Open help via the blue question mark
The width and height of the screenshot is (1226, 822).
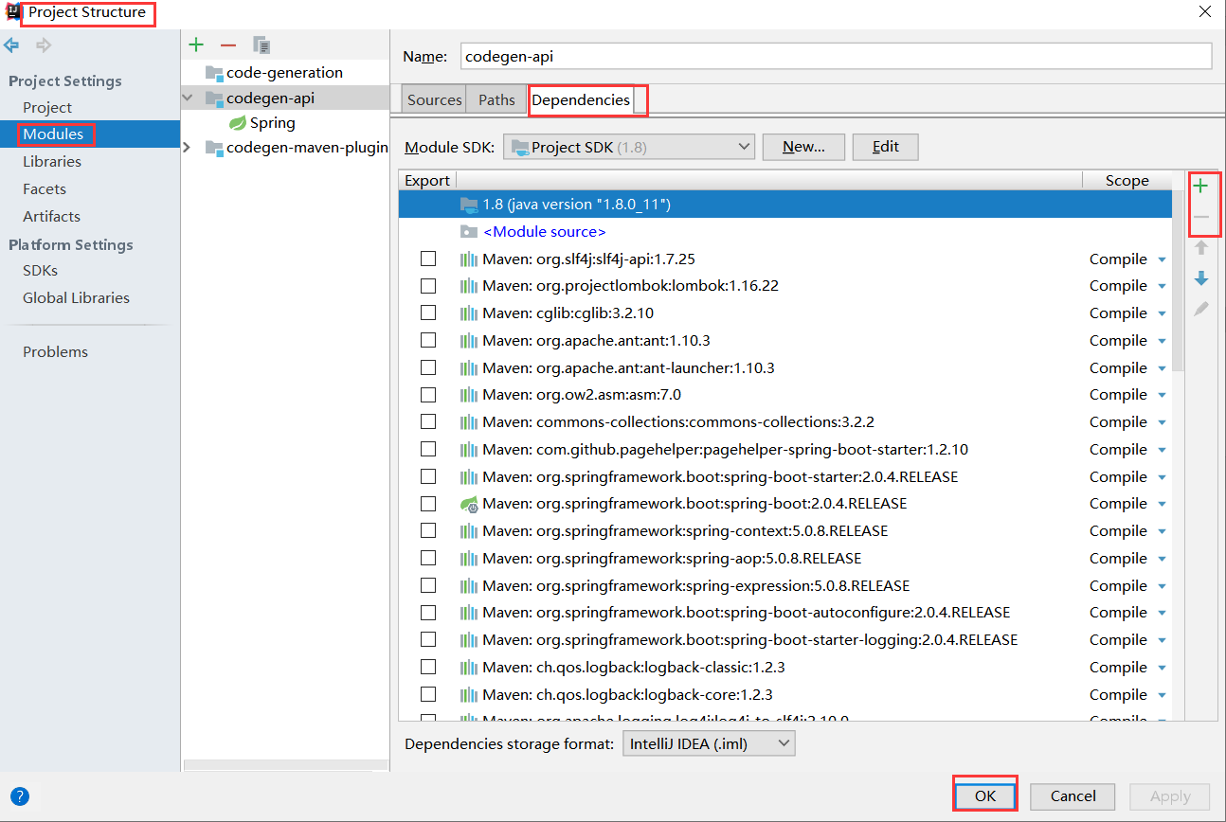pos(20,796)
